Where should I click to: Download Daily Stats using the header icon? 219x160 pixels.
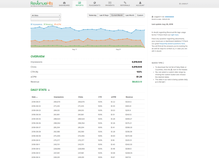pos(49,90)
